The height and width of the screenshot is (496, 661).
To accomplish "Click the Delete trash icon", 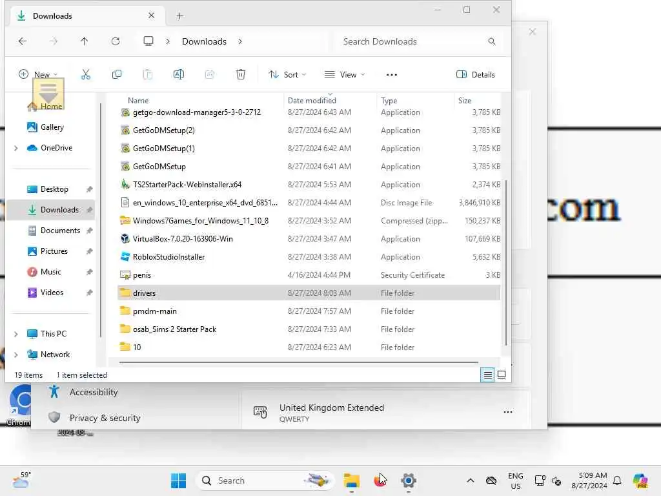I will (x=241, y=75).
